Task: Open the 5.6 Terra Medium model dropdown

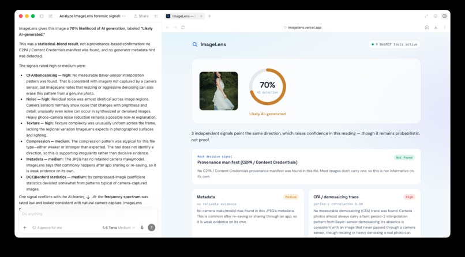Action: (x=119, y=228)
